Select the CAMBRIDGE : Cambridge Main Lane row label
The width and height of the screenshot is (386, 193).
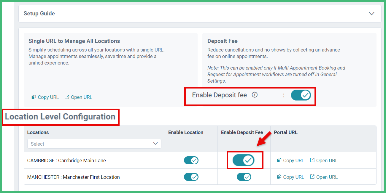click(66, 160)
